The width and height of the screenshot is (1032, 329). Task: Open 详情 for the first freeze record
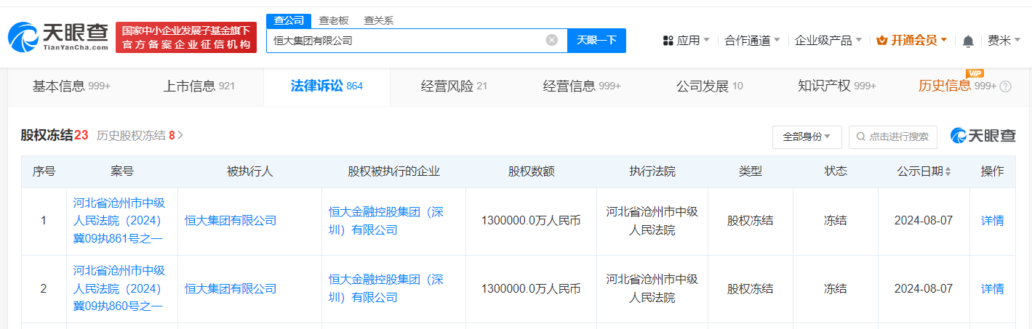(x=992, y=221)
